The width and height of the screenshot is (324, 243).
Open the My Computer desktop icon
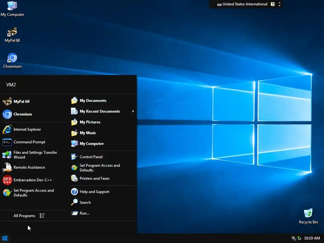[12, 9]
